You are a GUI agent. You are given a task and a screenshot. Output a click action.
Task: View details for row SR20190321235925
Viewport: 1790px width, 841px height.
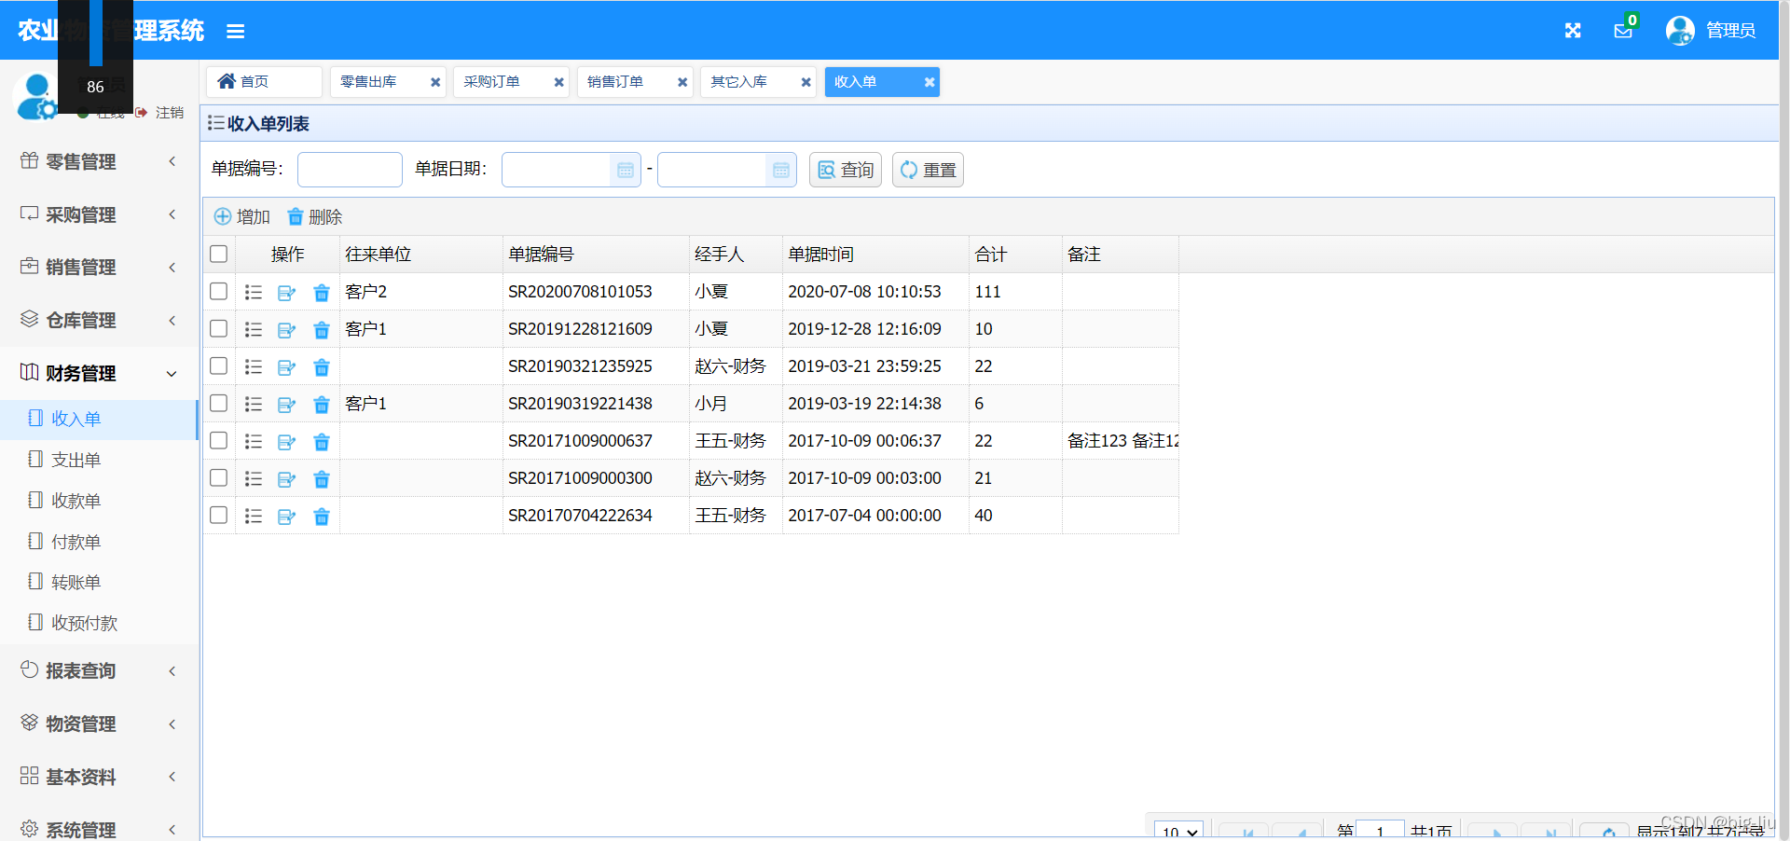(x=254, y=366)
